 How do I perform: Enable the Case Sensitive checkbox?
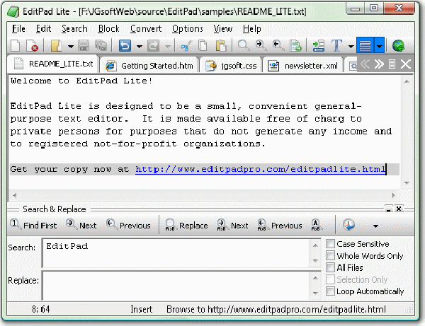point(330,244)
